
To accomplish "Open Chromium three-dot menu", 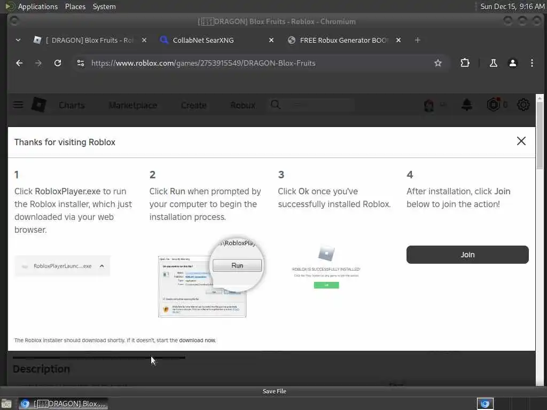I will tap(532, 63).
